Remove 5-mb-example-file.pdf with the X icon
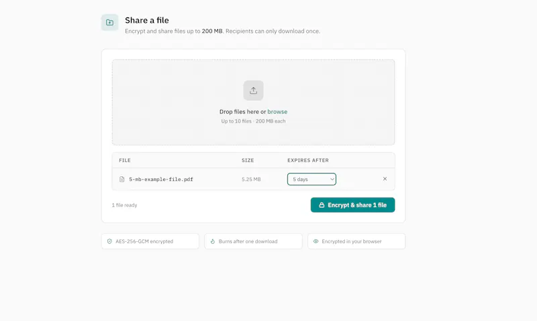The height and width of the screenshot is (321, 537). pyautogui.click(x=385, y=179)
